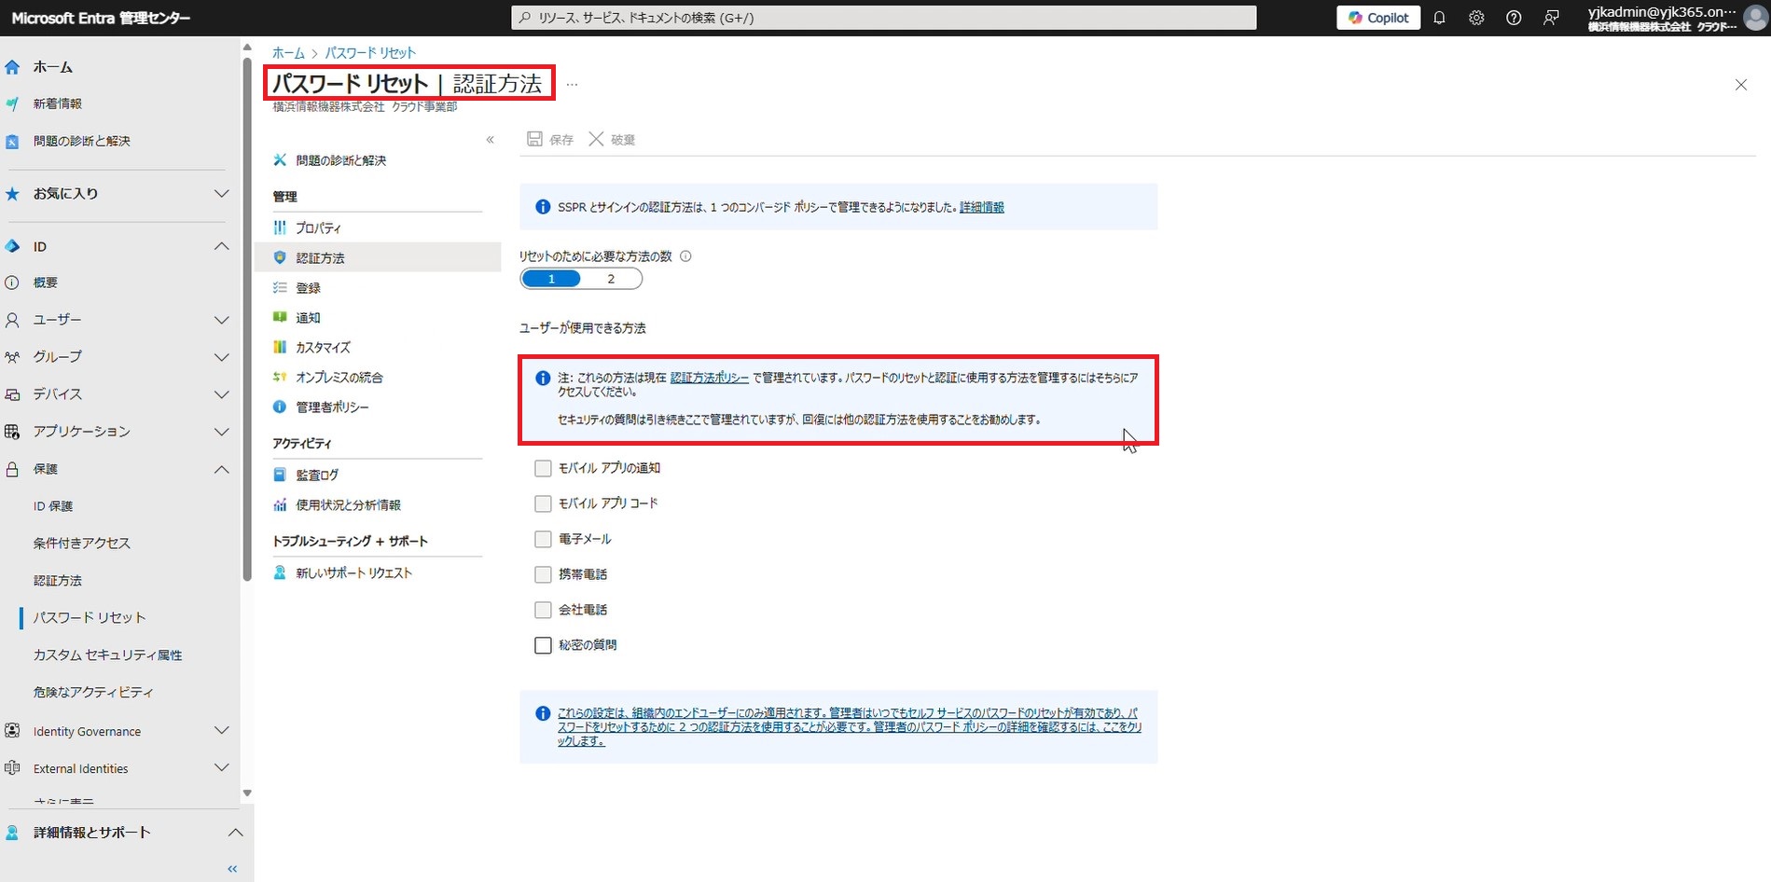Collapse the 保護 section chevron

coord(221,469)
